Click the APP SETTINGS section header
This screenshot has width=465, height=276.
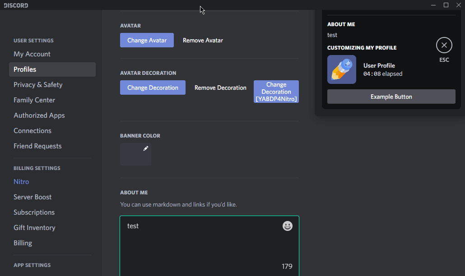(32, 265)
